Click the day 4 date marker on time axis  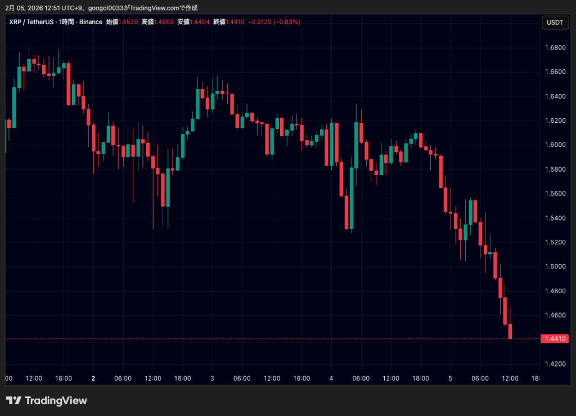click(331, 378)
